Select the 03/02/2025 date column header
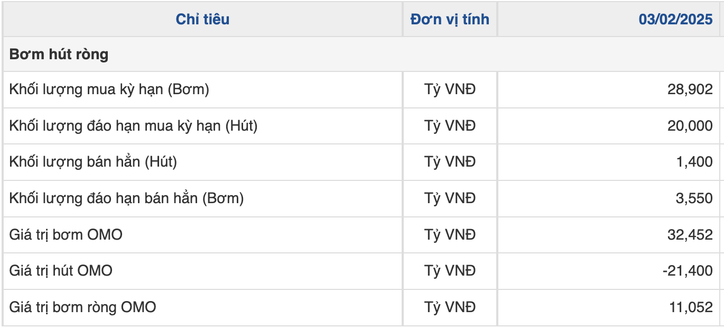Viewport: 724px width, 328px height. click(675, 20)
